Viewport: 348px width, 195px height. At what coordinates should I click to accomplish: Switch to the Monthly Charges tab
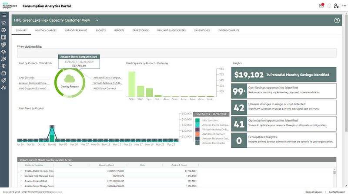(46, 30)
